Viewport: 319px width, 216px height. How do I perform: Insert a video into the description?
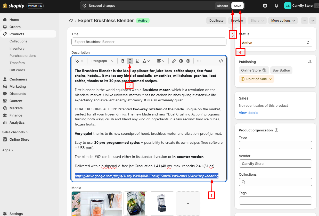pyautogui.click(x=188, y=61)
